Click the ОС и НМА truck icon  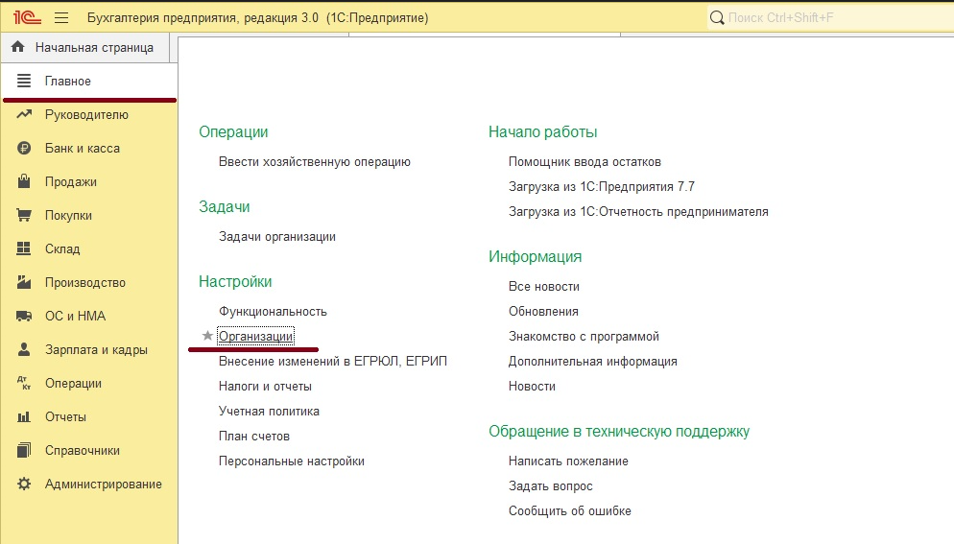pos(24,316)
